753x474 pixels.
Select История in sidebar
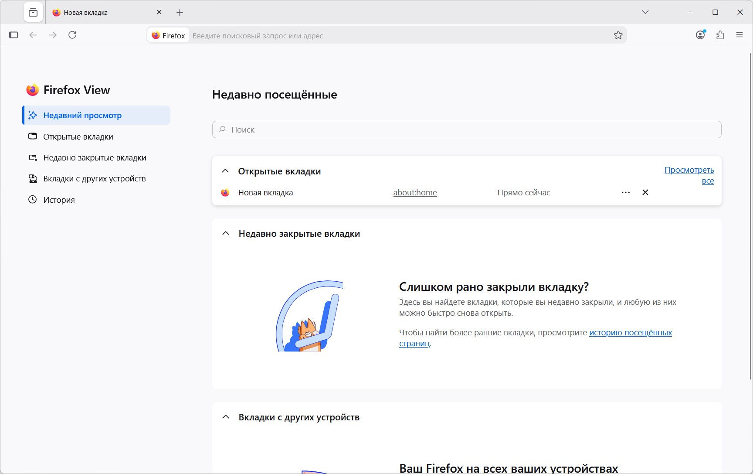click(96, 200)
